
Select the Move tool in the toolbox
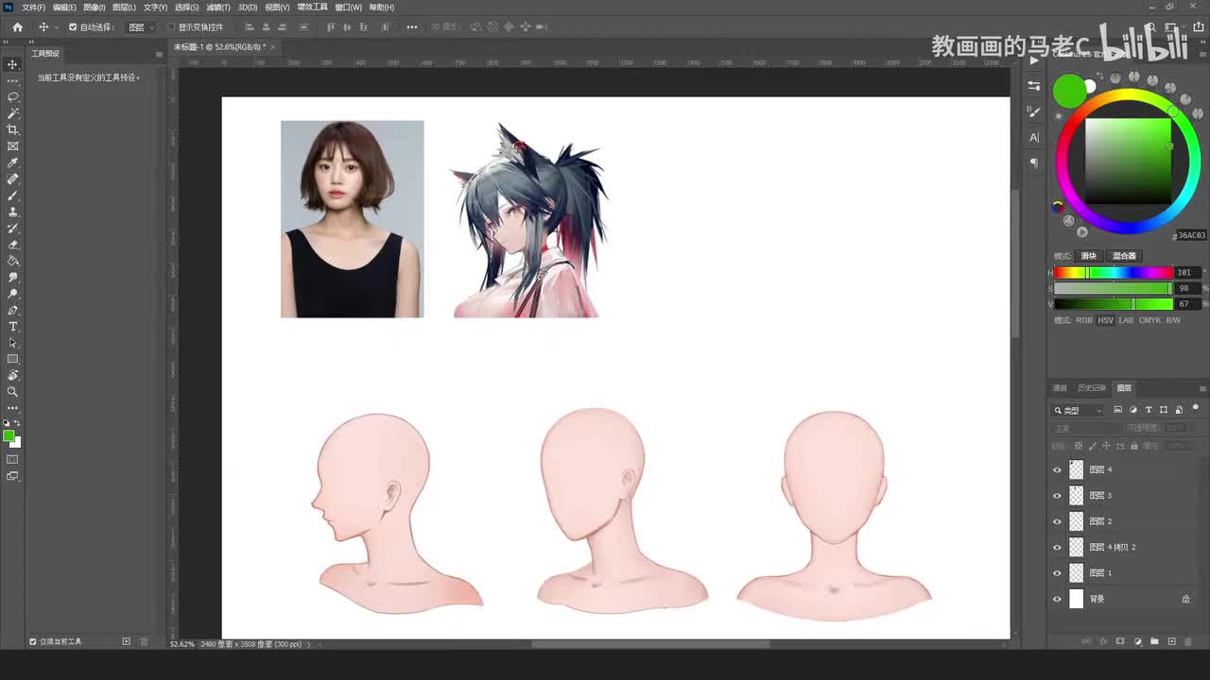point(12,64)
